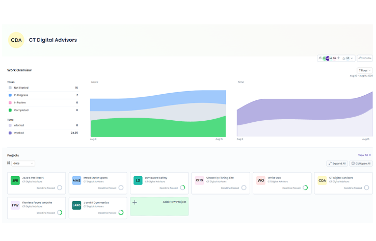Open the 7 Days range dropdown

click(x=365, y=70)
